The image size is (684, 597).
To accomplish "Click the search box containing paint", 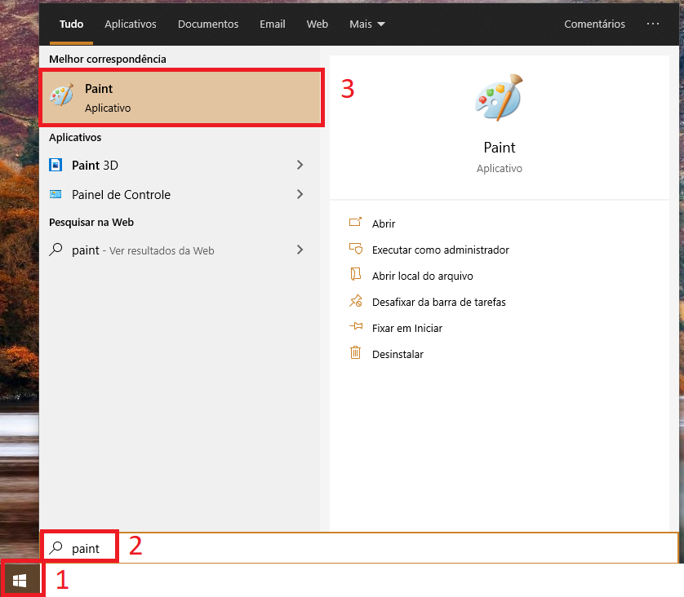I will [359, 548].
